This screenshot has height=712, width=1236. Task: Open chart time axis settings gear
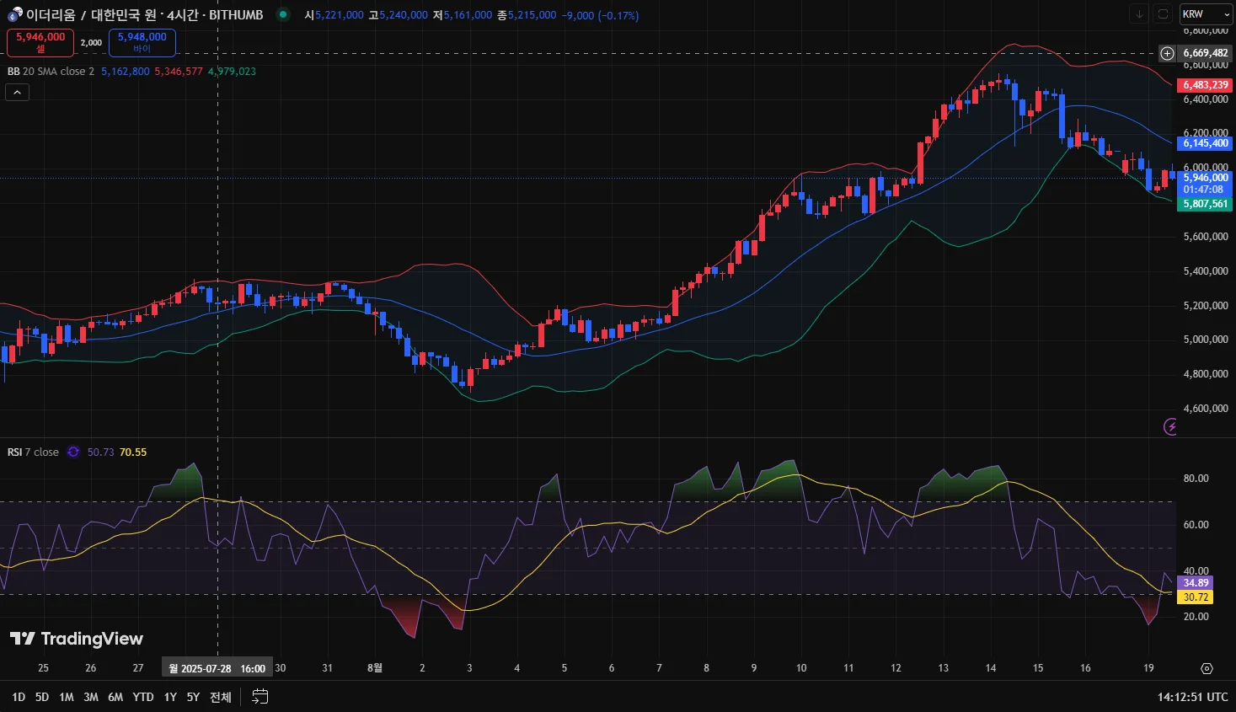[x=1207, y=668]
